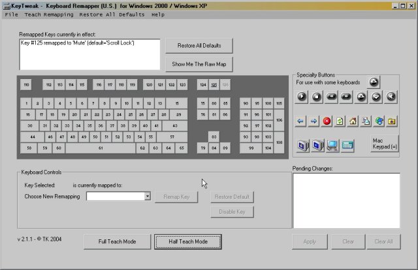Activate Full Teach Mode button
The height and width of the screenshot is (270, 418).
118,241
